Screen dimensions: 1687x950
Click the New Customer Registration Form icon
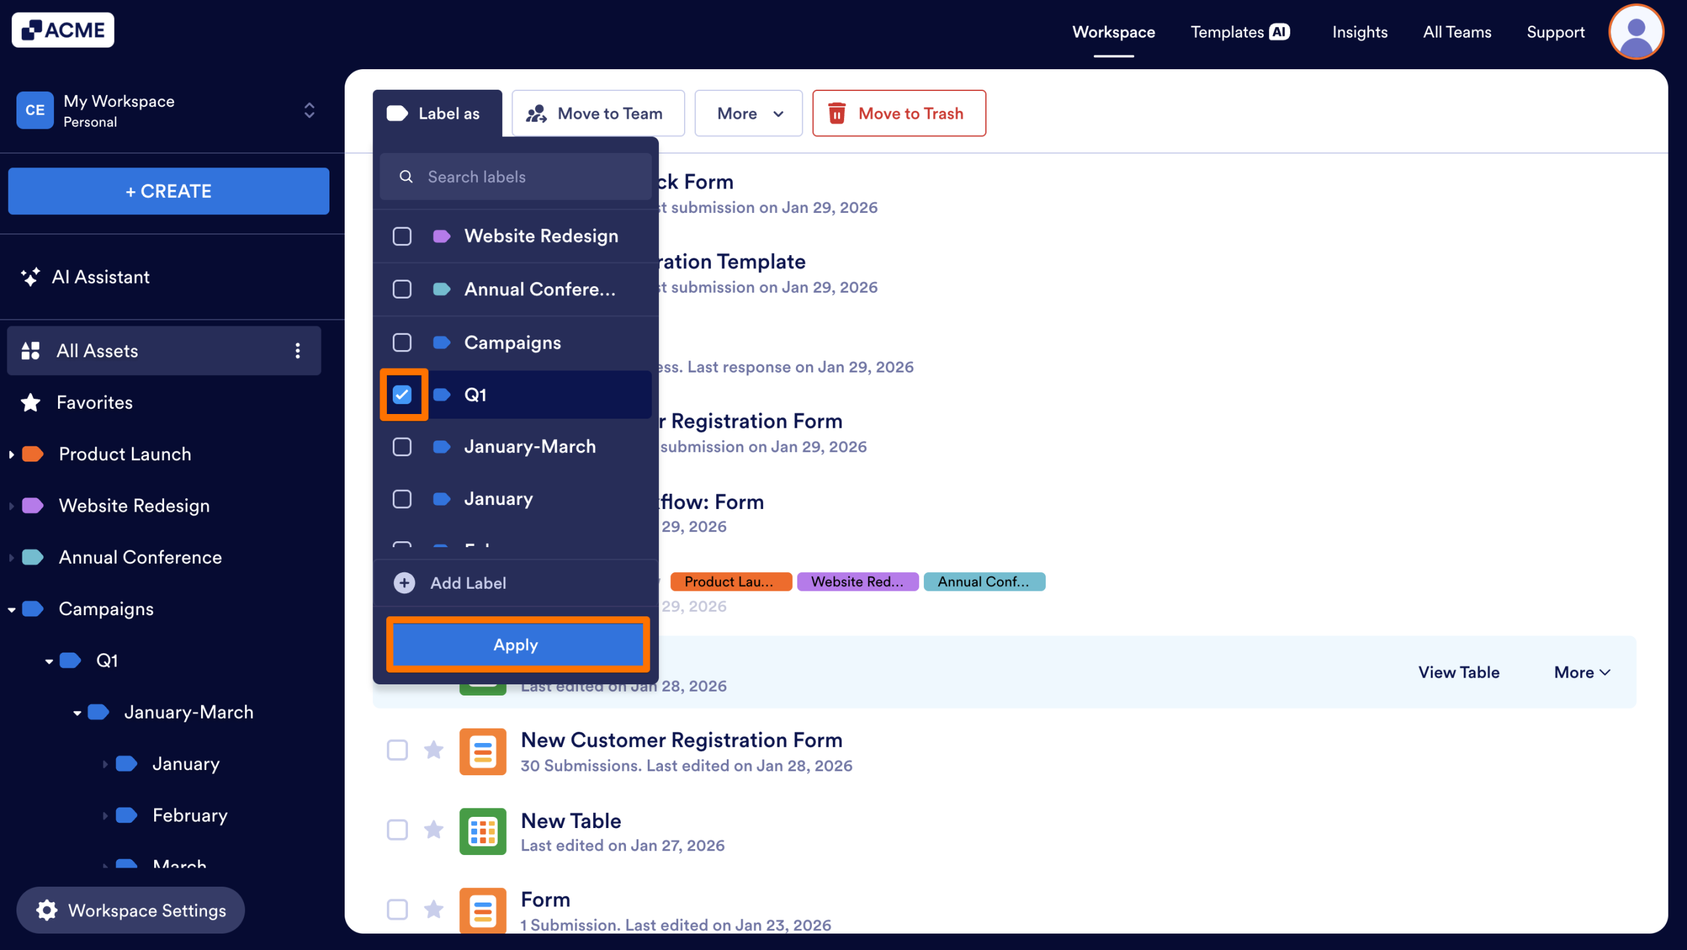(x=482, y=752)
